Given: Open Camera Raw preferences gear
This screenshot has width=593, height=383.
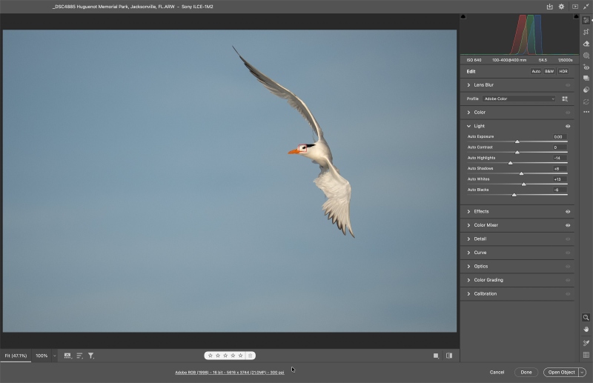Looking at the screenshot, I should [561, 7].
